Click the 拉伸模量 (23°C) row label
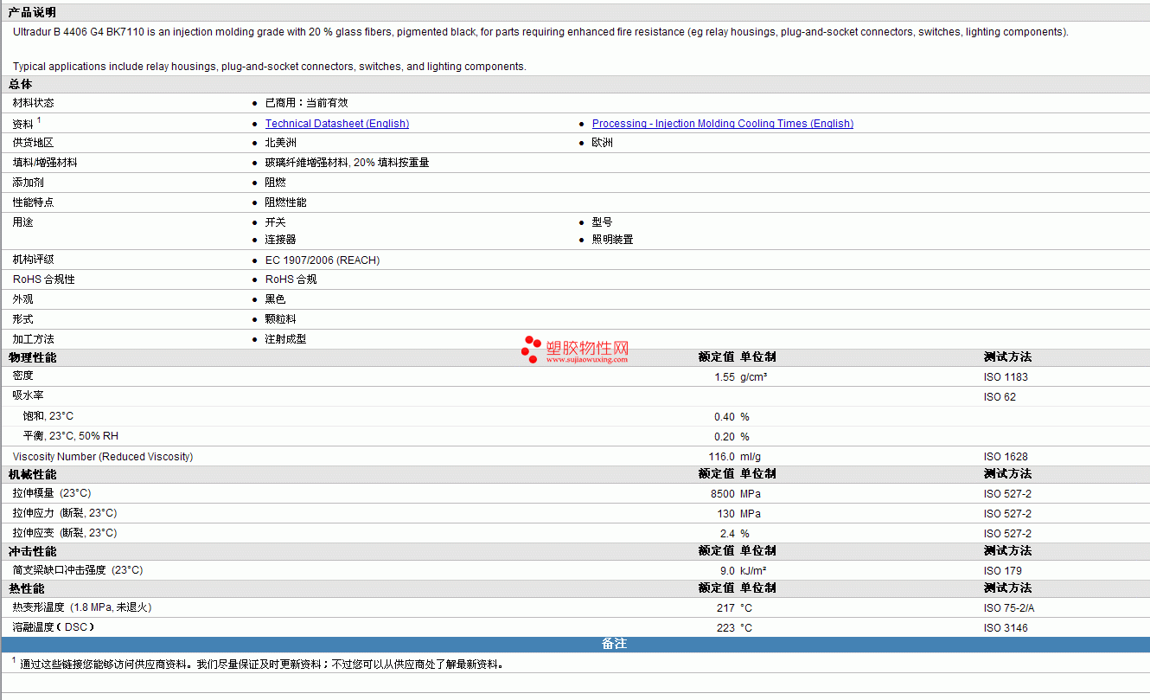Image resolution: width=1150 pixels, height=700 pixels. [52, 493]
